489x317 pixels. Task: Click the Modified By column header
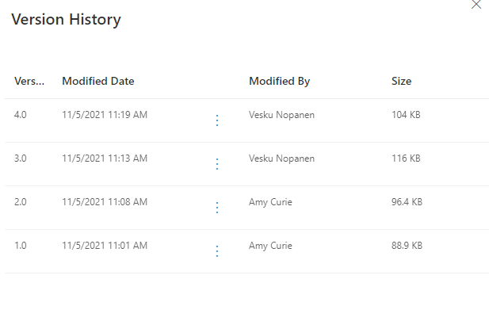[279, 82]
